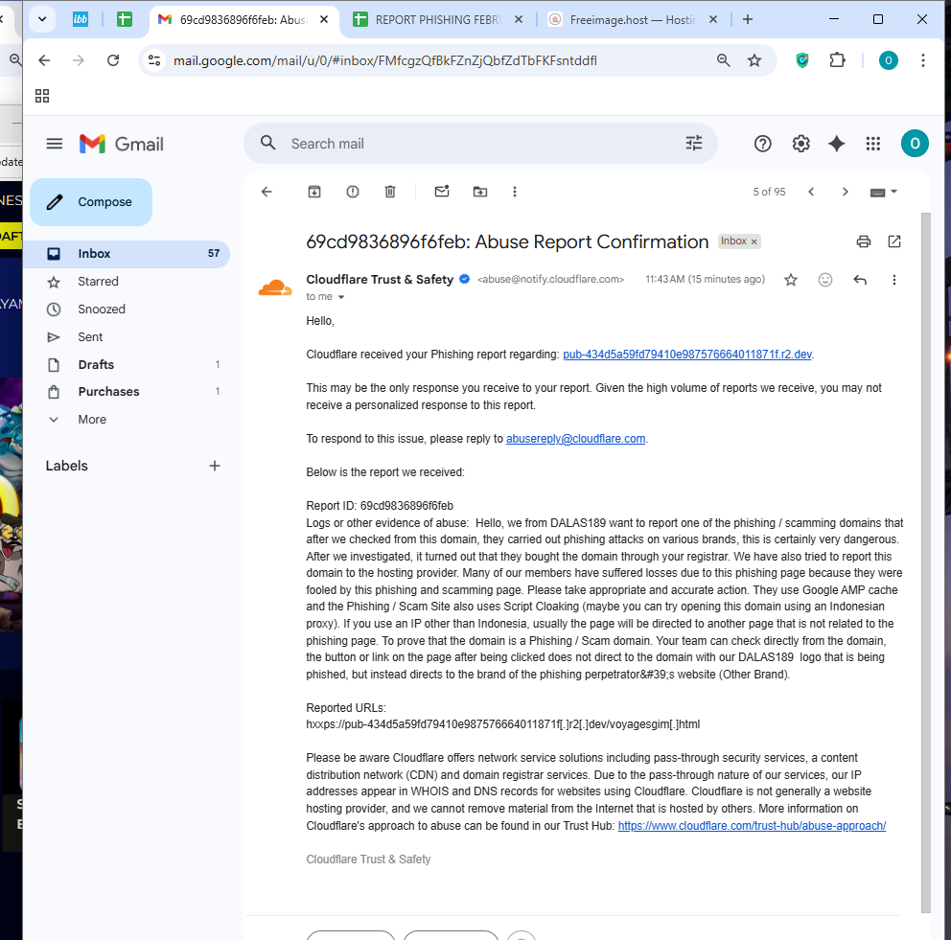
Task: Delete this email
Action: click(x=390, y=193)
